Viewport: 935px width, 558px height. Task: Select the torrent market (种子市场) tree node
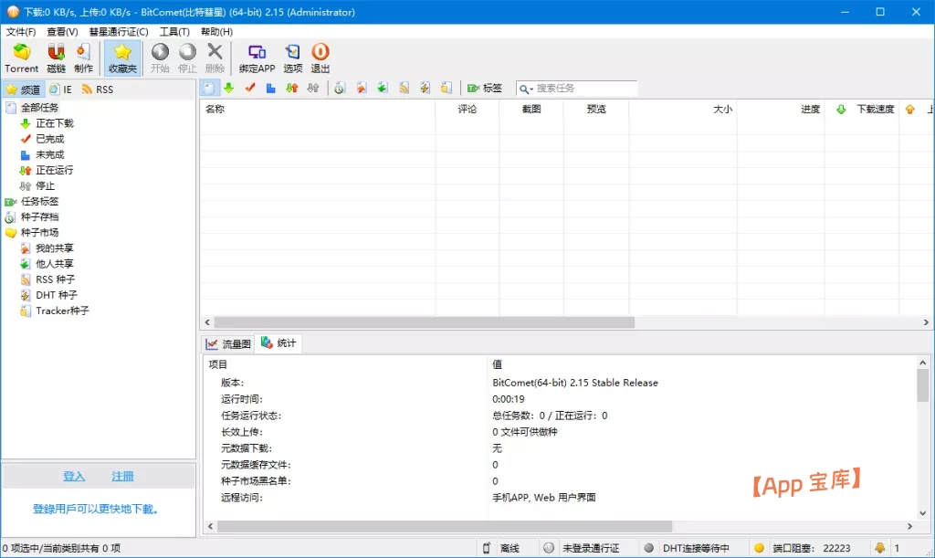(x=39, y=232)
